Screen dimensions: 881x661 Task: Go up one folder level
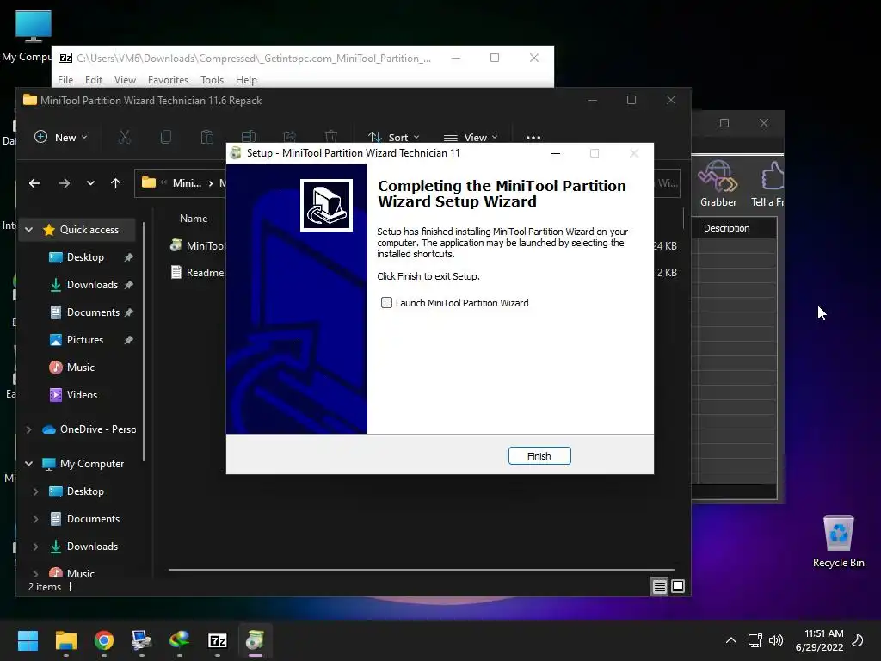[x=116, y=183]
